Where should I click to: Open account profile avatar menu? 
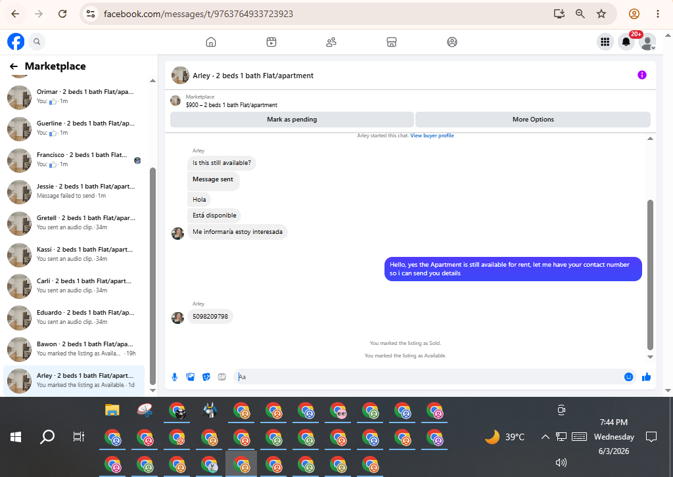click(647, 42)
